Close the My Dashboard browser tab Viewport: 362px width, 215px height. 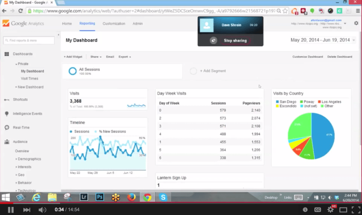click(x=51, y=2)
